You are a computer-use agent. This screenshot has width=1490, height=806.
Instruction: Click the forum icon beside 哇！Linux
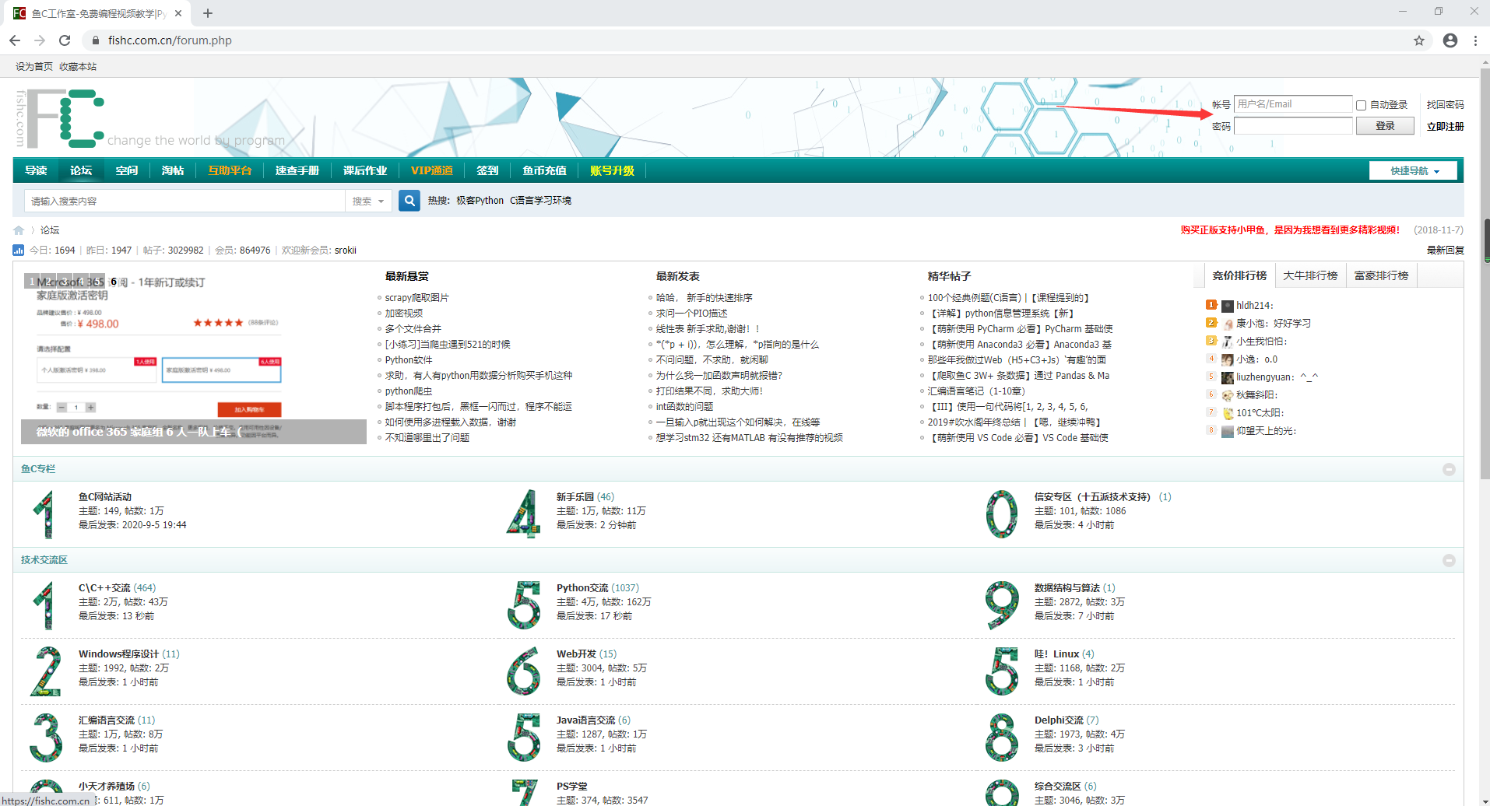(x=1002, y=671)
